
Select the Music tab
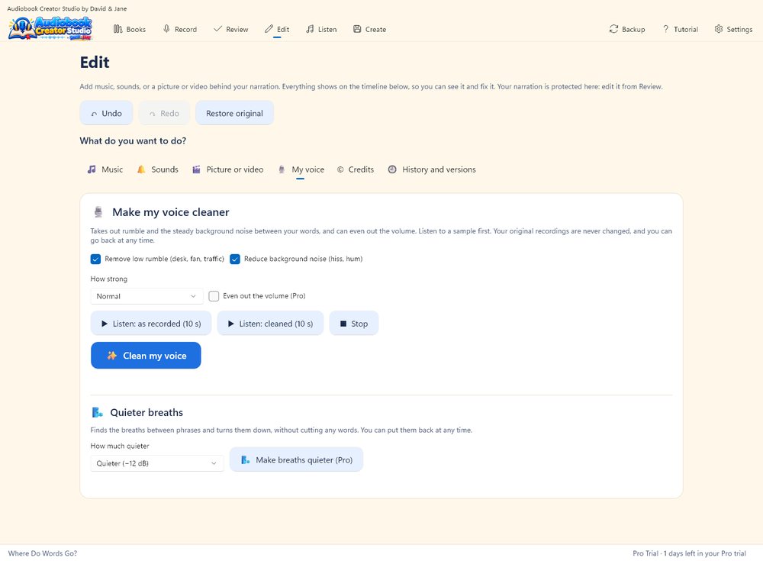pos(105,169)
